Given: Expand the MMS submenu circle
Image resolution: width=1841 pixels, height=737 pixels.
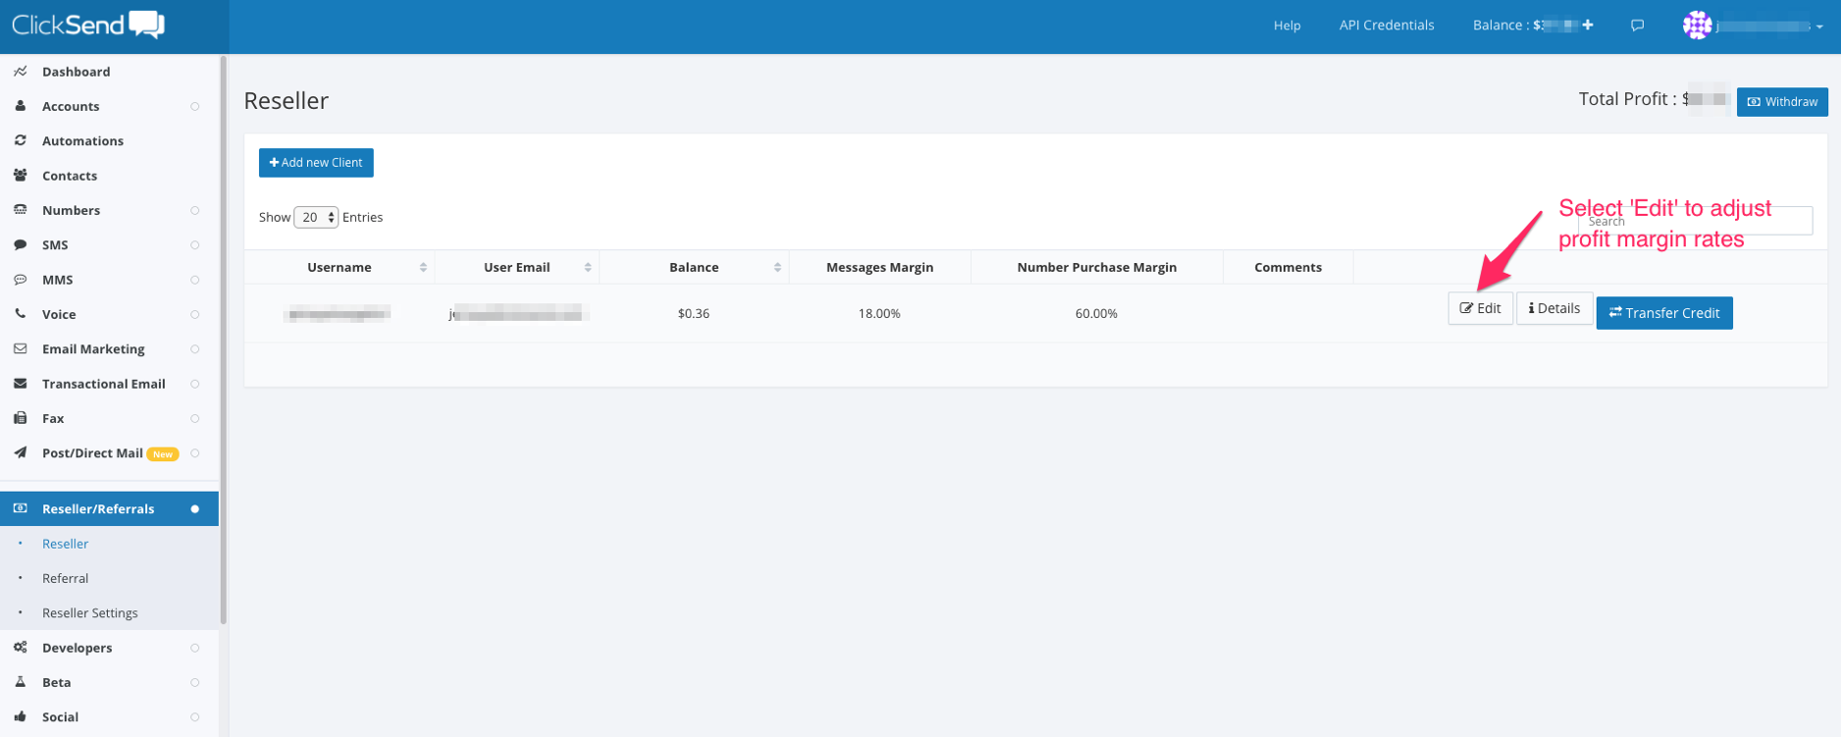Looking at the screenshot, I should tap(194, 280).
